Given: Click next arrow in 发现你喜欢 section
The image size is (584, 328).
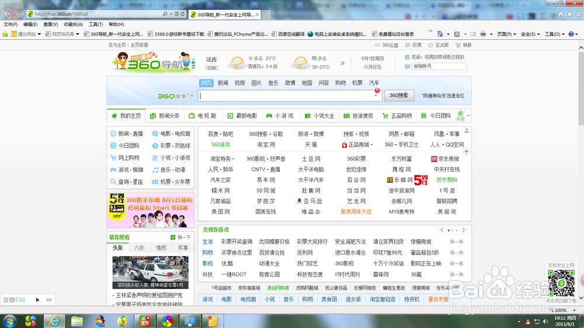Looking at the screenshot, I should [463, 230].
